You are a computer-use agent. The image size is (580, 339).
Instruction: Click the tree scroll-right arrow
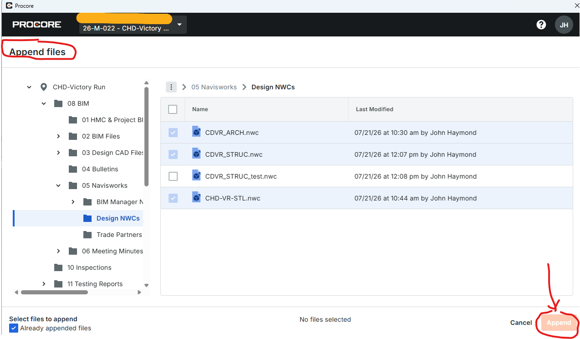click(139, 292)
